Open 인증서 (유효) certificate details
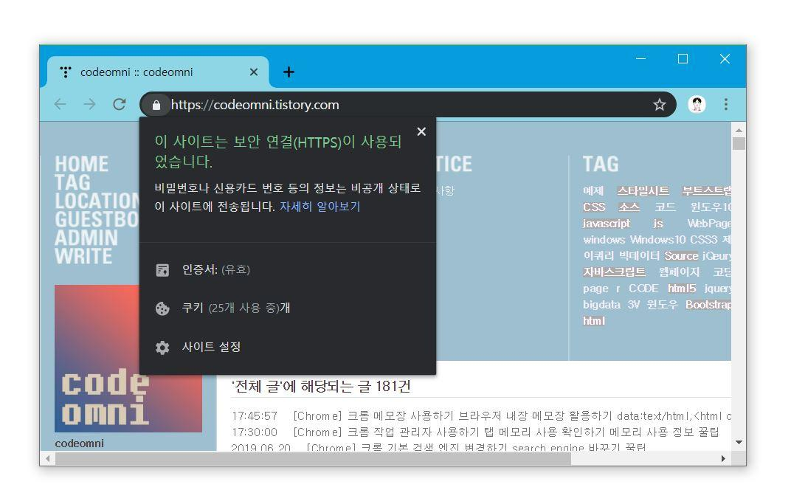Image resolution: width=791 pixels, height=504 pixels. [x=288, y=270]
